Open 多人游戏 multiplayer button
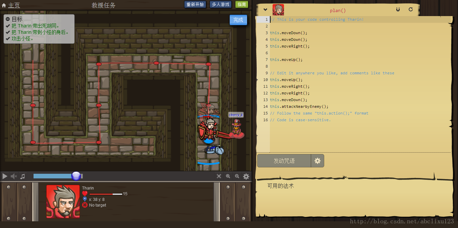 pyautogui.click(x=221, y=4)
